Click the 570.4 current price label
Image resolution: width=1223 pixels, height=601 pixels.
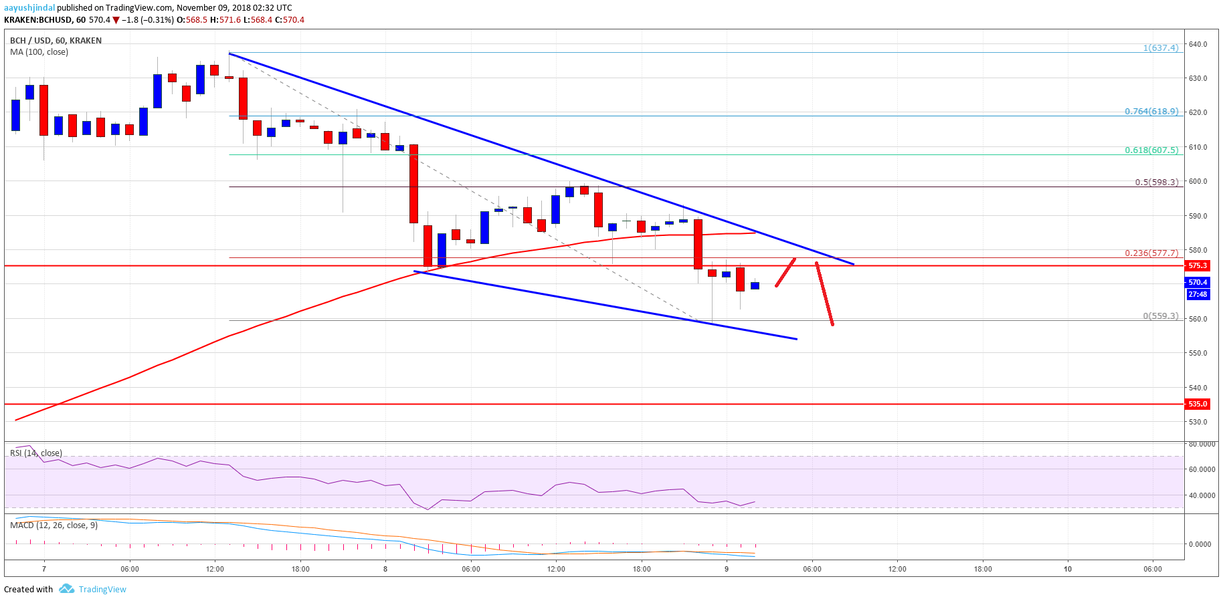[1197, 283]
